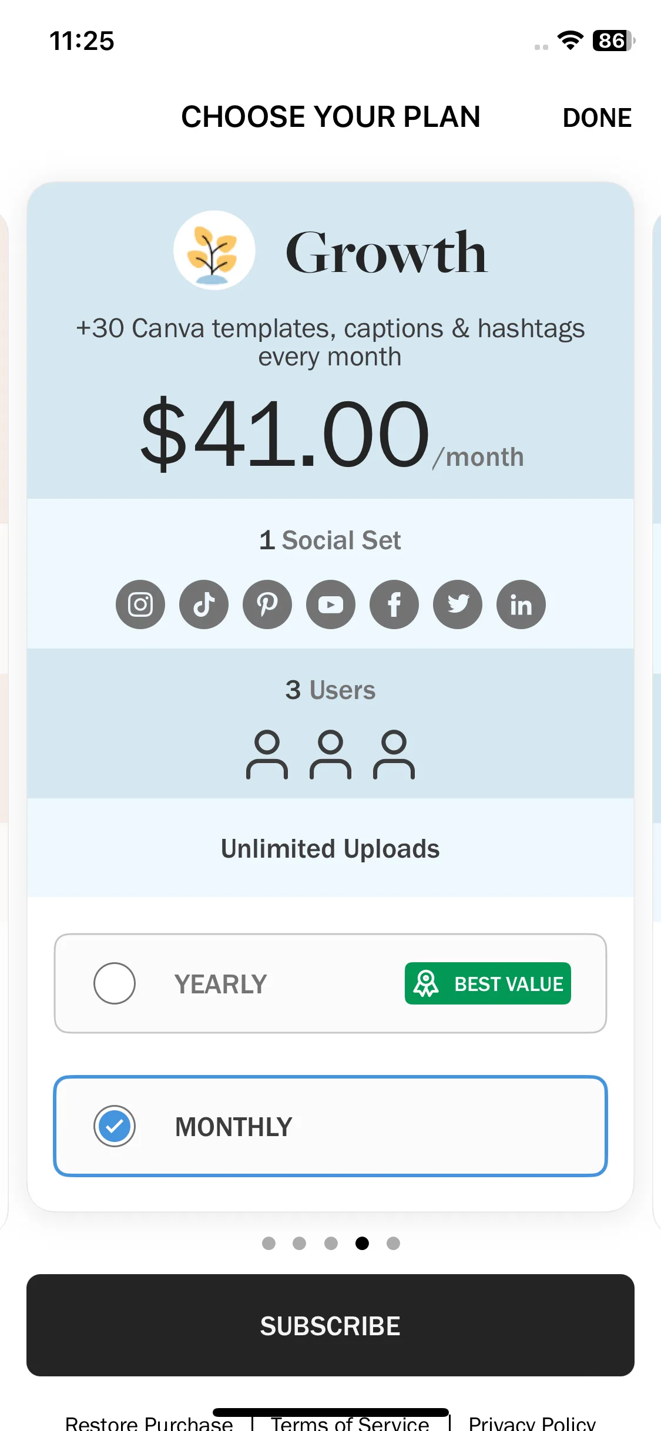Tap the Pinterest icon
The height and width of the screenshot is (1431, 661).
267,604
